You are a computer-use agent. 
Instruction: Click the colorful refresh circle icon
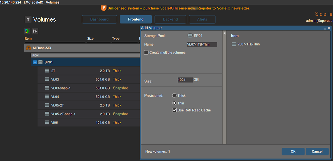pyautogui.click(x=27, y=31)
